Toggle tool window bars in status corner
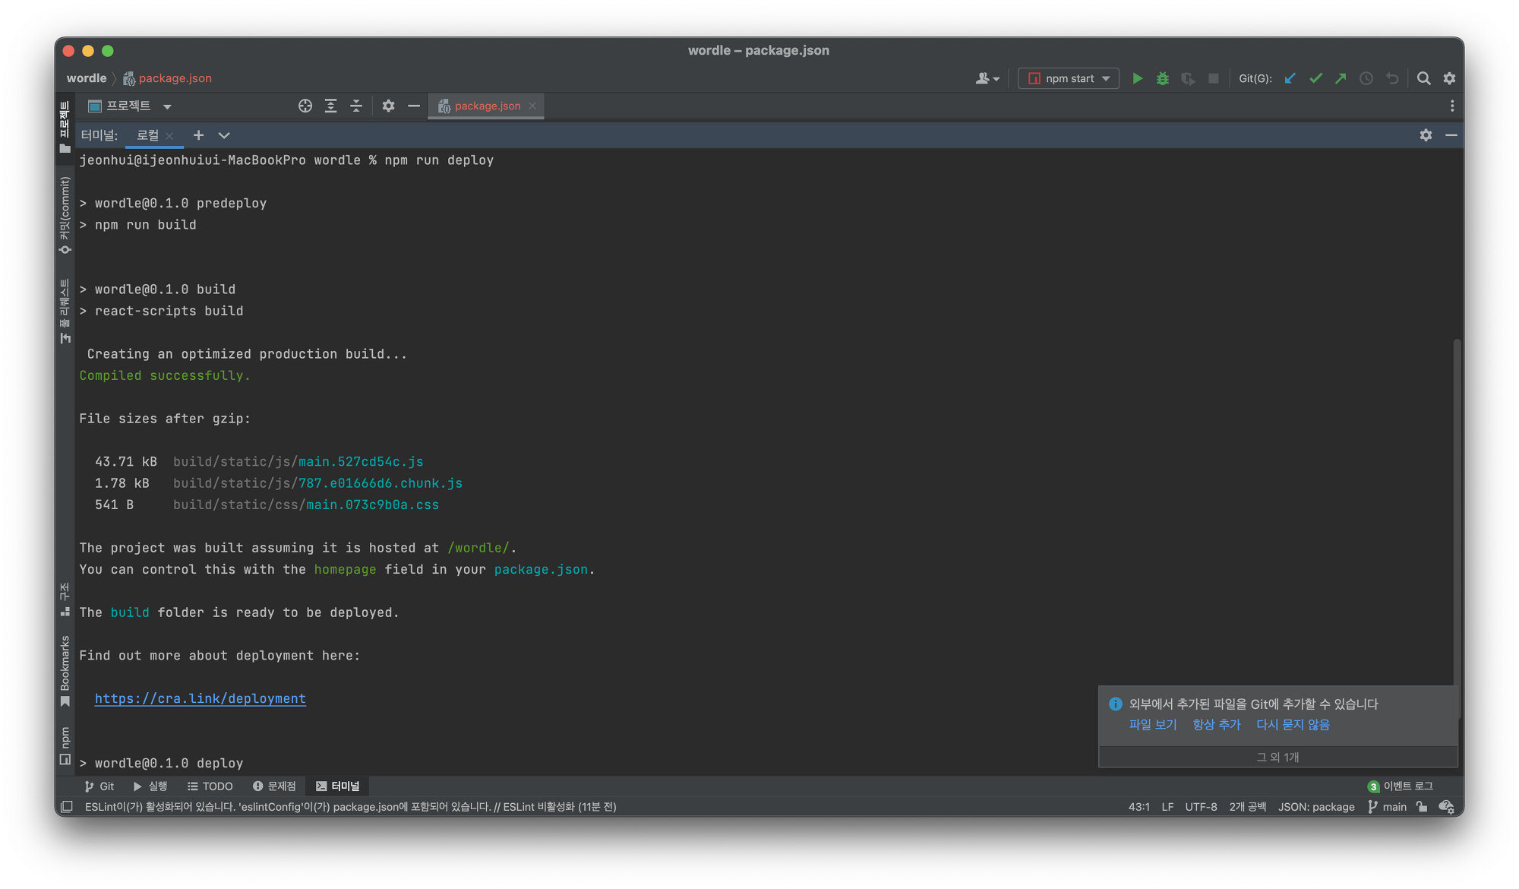1519x889 pixels. tap(67, 807)
